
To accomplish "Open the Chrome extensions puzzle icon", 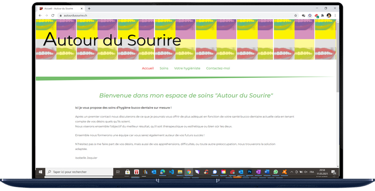I will coord(323,15).
